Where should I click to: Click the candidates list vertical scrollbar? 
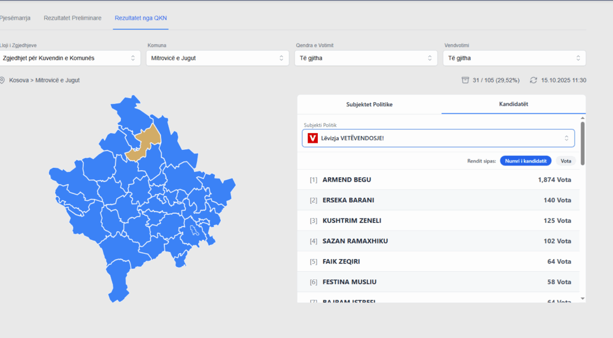point(582,143)
